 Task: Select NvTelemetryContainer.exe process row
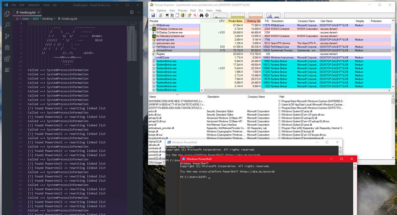270,36
